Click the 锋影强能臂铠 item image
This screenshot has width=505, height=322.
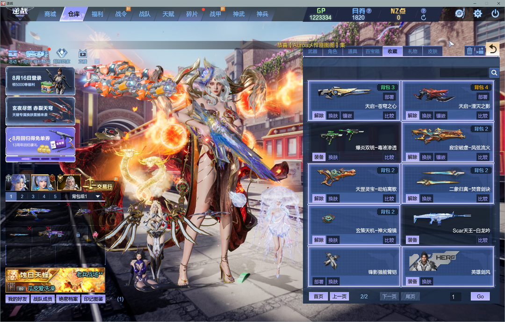pos(332,260)
